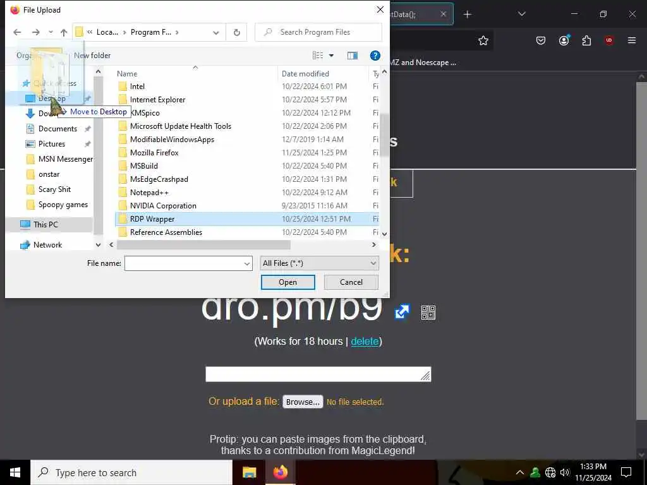The height and width of the screenshot is (485, 647).
Task: Select the Reference Assemblies folder
Action: tap(166, 232)
